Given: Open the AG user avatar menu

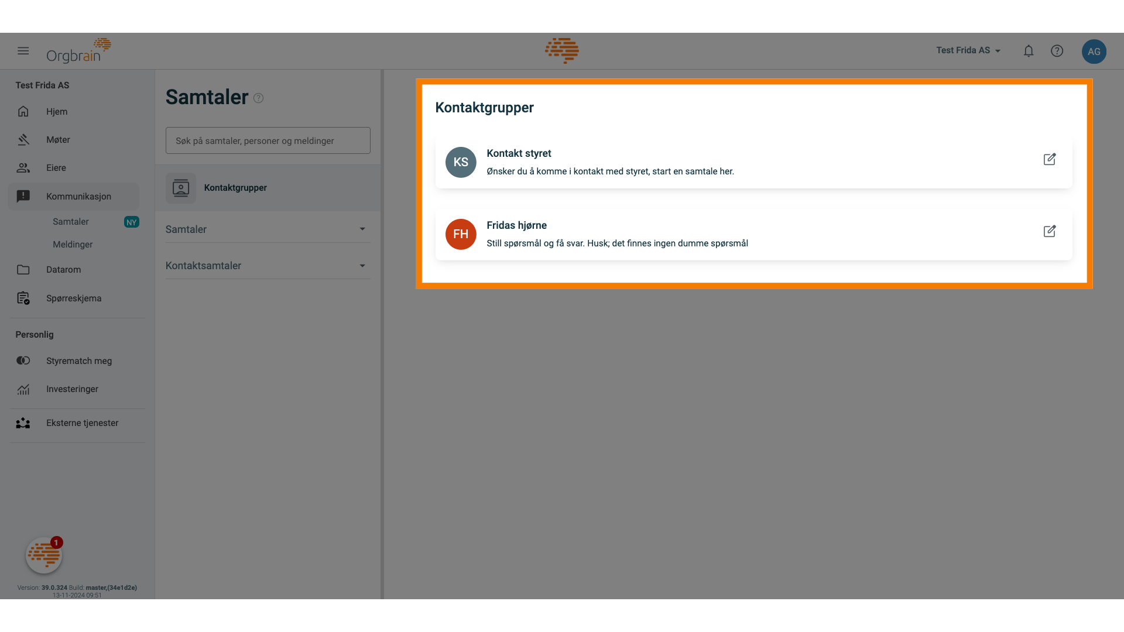Looking at the screenshot, I should point(1094,51).
